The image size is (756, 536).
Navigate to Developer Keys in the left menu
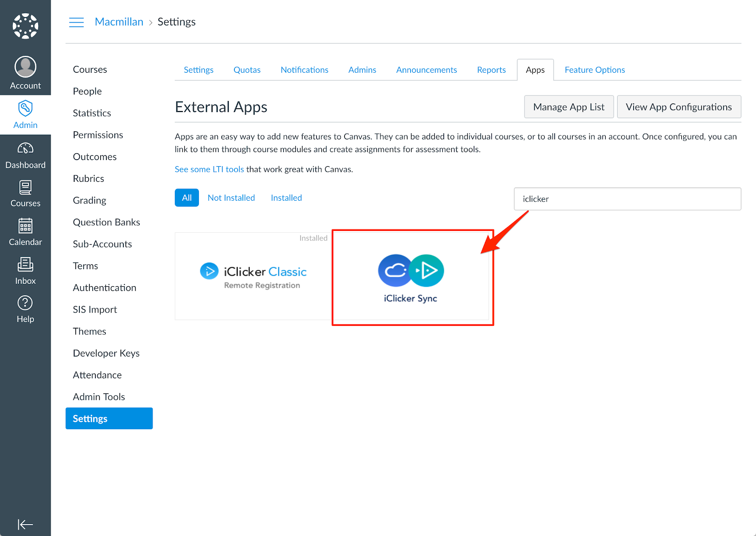pyautogui.click(x=106, y=353)
